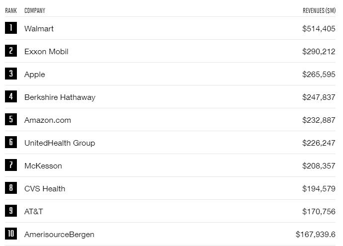The width and height of the screenshot is (343, 246).
Task: Open the AmerisourceBergen company link
Action: click(59, 235)
